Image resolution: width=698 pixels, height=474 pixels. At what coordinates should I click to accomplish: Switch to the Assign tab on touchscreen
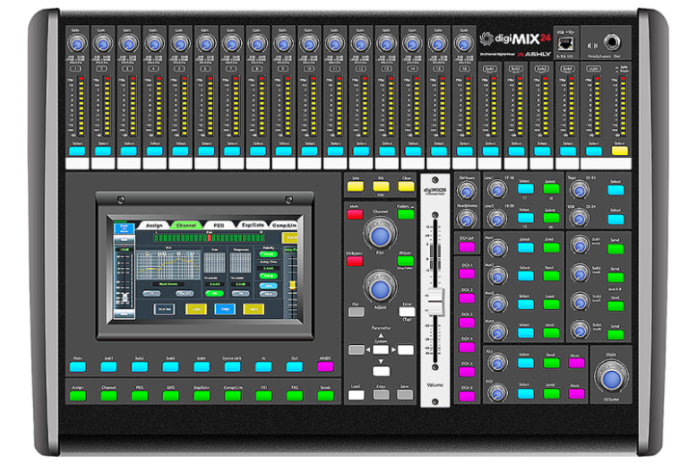(152, 224)
